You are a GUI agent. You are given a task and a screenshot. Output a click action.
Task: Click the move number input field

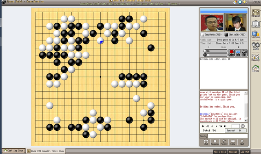pos(236,126)
